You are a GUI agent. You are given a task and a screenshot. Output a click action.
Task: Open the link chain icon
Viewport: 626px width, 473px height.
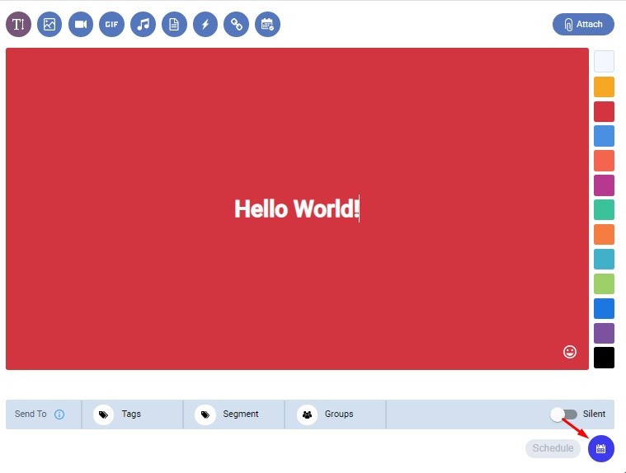237,25
